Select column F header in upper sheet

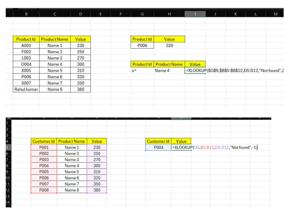pos(121,14)
